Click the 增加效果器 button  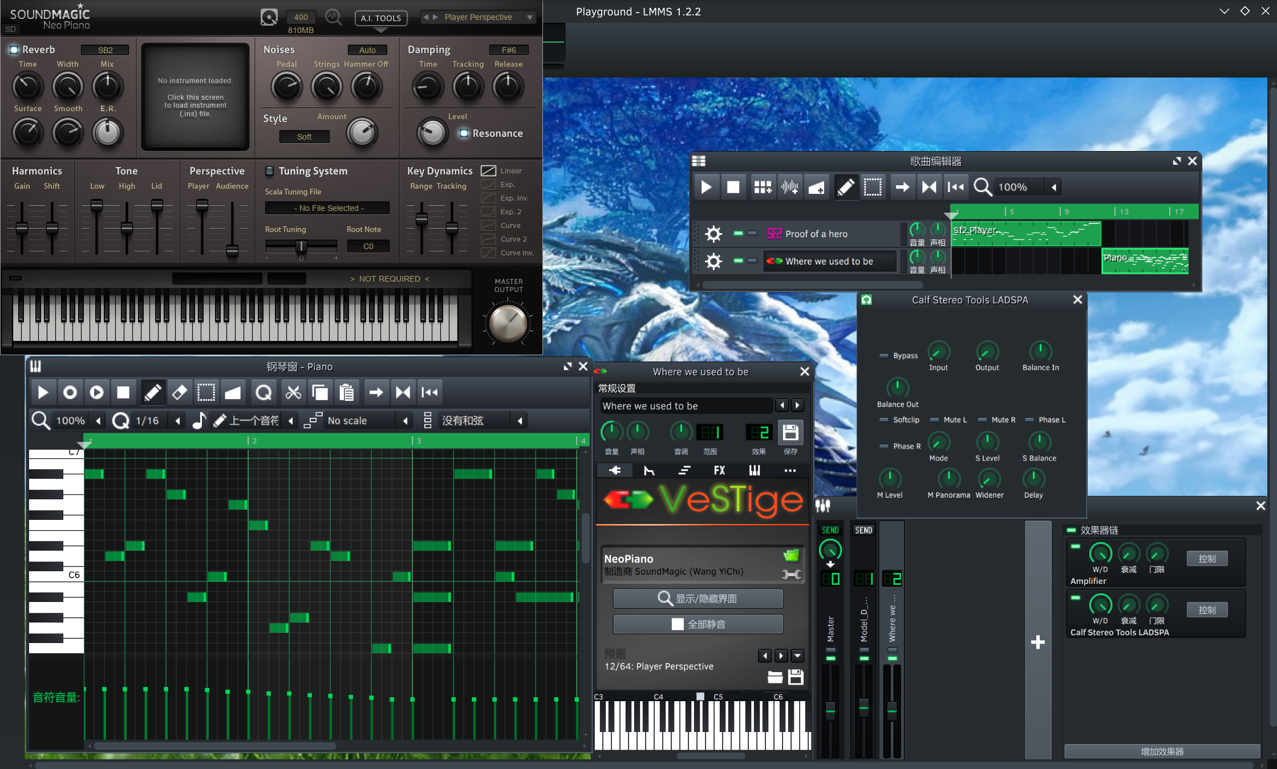(1161, 751)
